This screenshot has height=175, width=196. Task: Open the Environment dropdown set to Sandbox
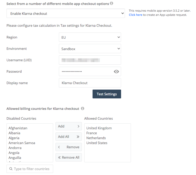pos(90,49)
